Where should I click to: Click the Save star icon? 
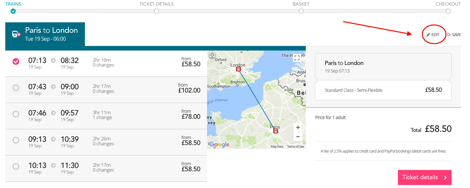coord(449,35)
